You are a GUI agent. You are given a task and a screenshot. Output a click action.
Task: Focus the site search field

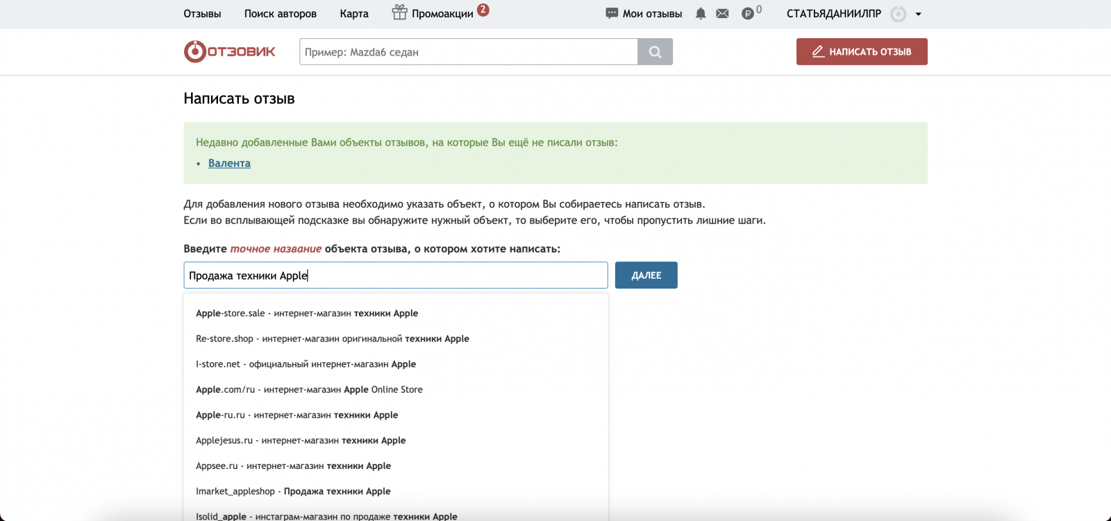469,52
